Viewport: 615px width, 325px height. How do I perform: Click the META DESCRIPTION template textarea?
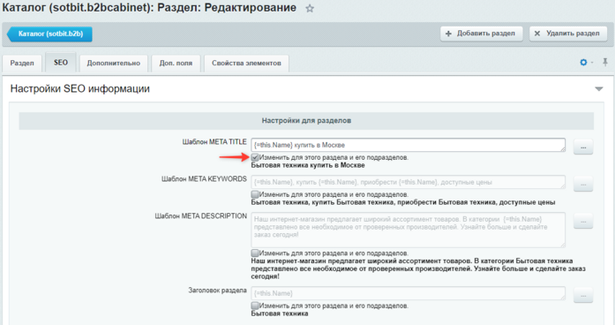click(x=409, y=230)
